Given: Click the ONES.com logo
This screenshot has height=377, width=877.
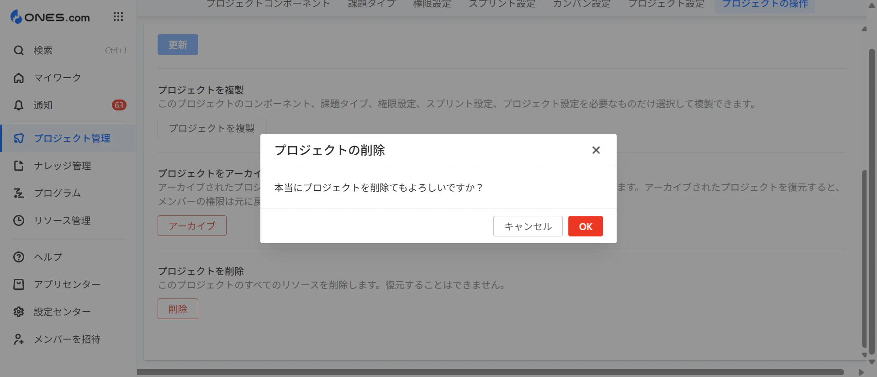Looking at the screenshot, I should coord(50,17).
